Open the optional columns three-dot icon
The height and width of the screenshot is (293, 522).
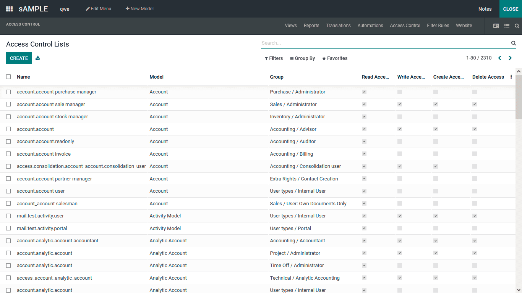coord(511,77)
